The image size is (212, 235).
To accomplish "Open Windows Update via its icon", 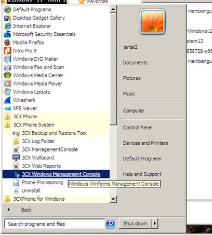I will 7,92.
